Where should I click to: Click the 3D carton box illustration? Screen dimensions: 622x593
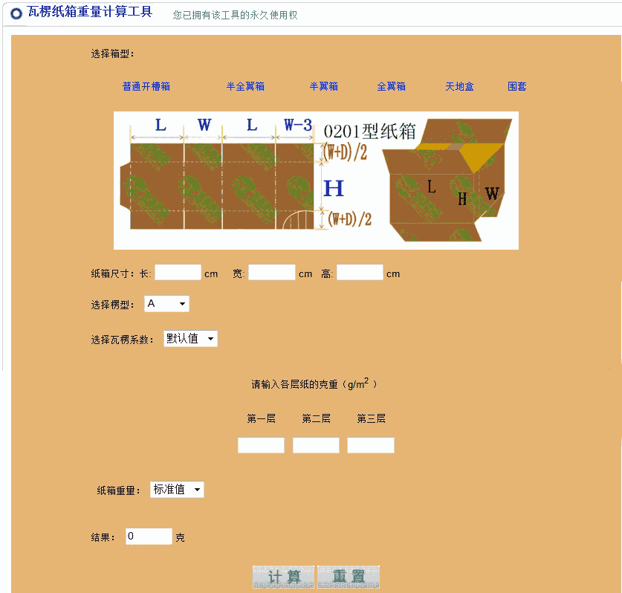[446, 182]
